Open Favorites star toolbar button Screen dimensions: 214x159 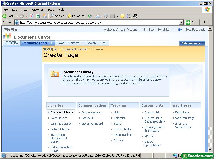pyautogui.click(x=76, y=16)
